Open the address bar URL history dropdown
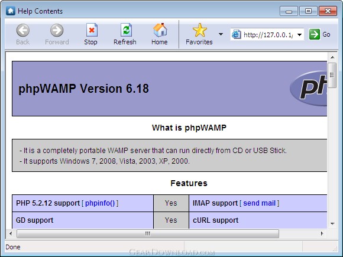 point(299,34)
